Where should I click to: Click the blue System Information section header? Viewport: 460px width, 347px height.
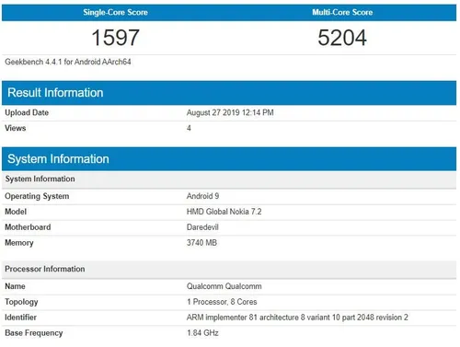[x=229, y=159]
